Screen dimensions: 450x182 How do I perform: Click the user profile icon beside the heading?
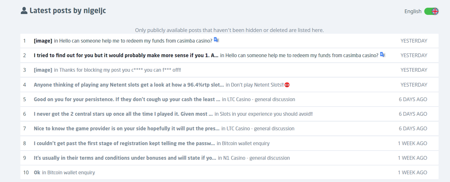tap(24, 11)
